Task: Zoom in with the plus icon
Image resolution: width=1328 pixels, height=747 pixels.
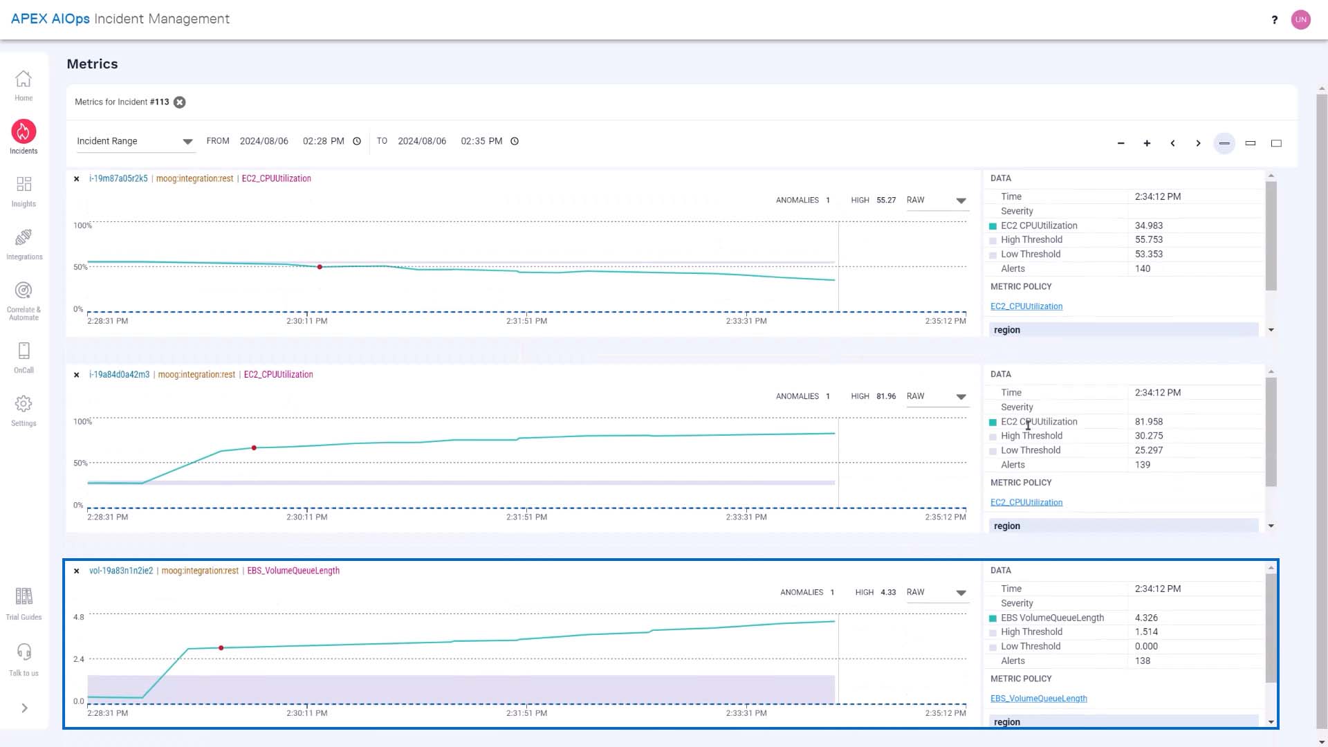Action: (1147, 143)
